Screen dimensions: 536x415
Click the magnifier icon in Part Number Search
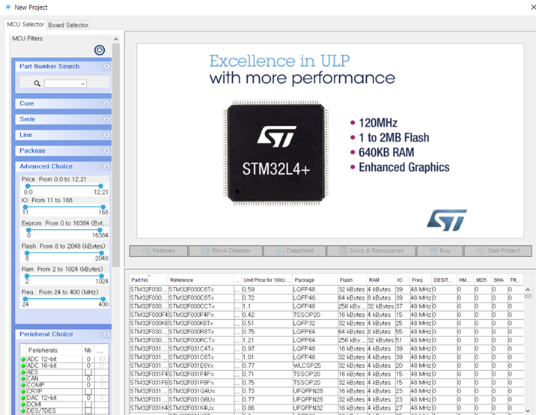click(x=37, y=83)
